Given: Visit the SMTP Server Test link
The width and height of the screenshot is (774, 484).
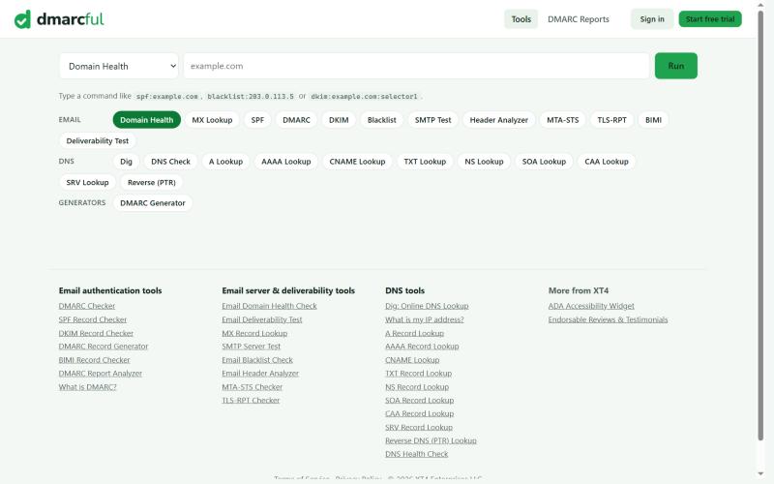Looking at the screenshot, I should (252, 347).
